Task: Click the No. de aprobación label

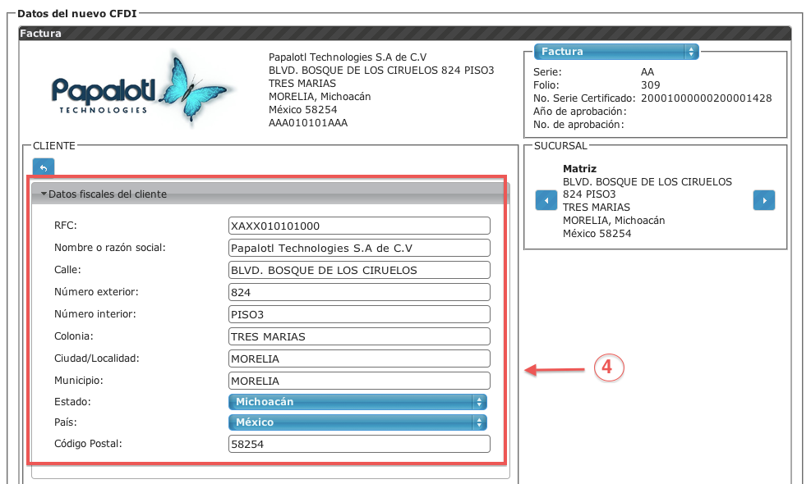Action: click(578, 125)
